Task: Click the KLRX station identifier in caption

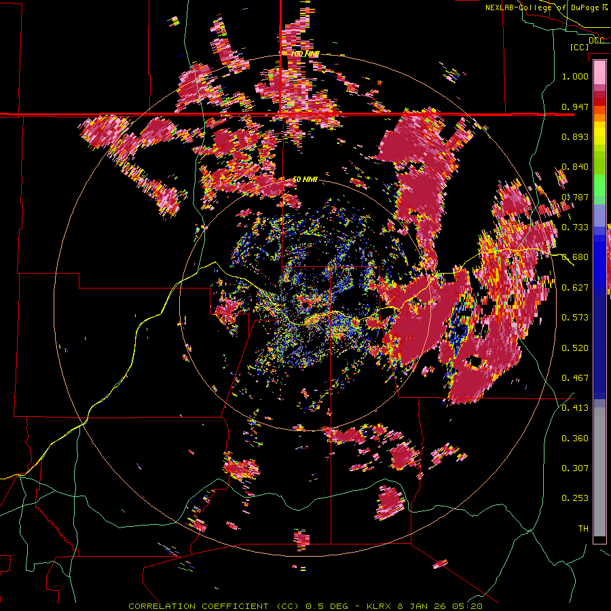Action: click(x=380, y=606)
